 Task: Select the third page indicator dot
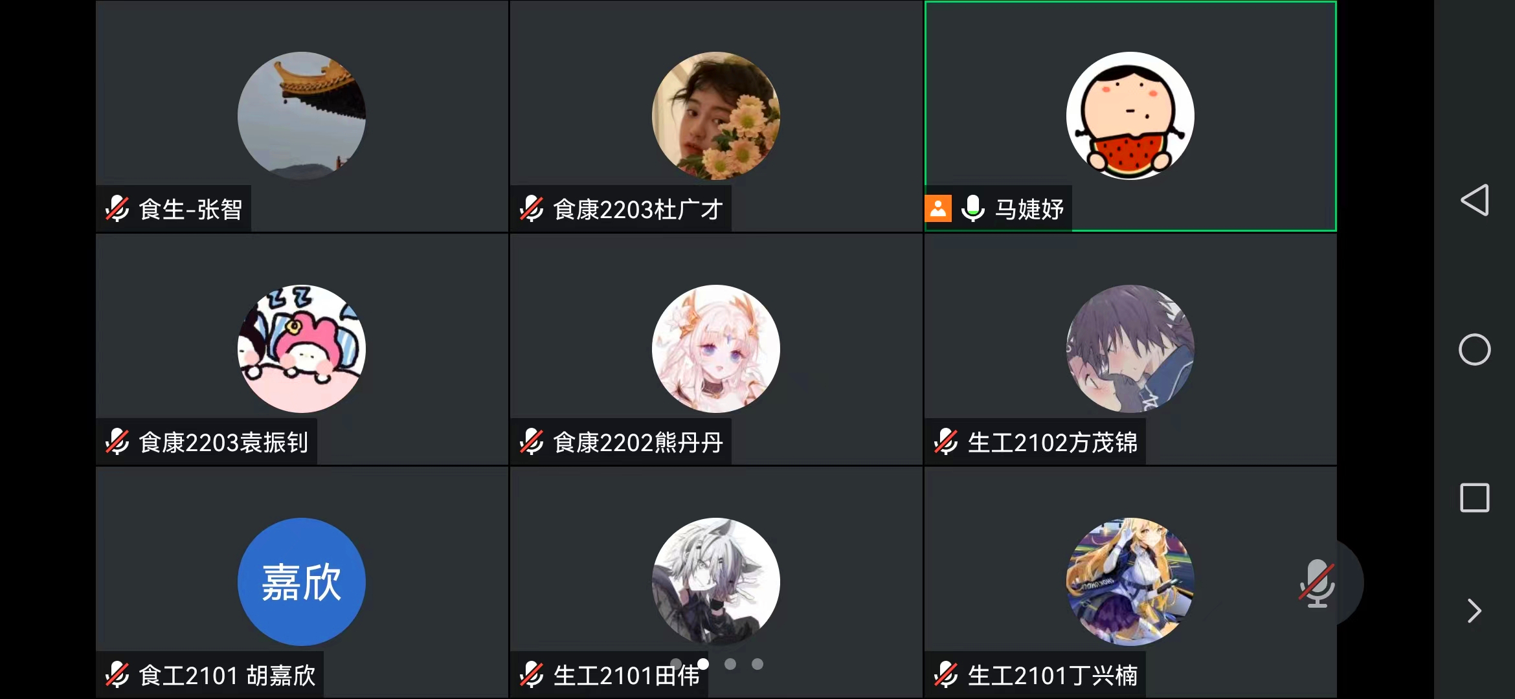click(730, 664)
